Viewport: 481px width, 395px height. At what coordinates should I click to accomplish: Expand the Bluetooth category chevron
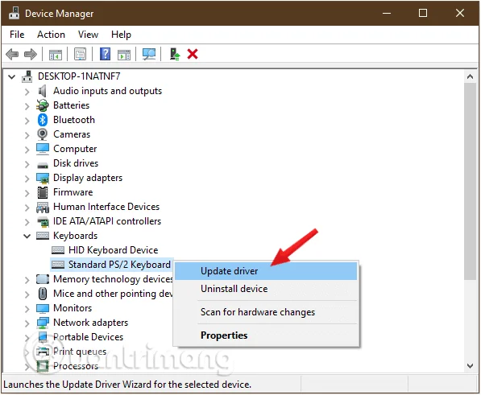[27, 121]
